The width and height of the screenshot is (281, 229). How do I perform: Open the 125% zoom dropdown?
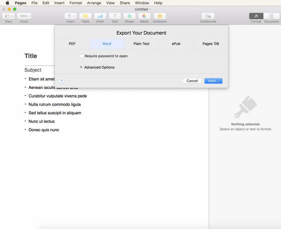(24, 16)
